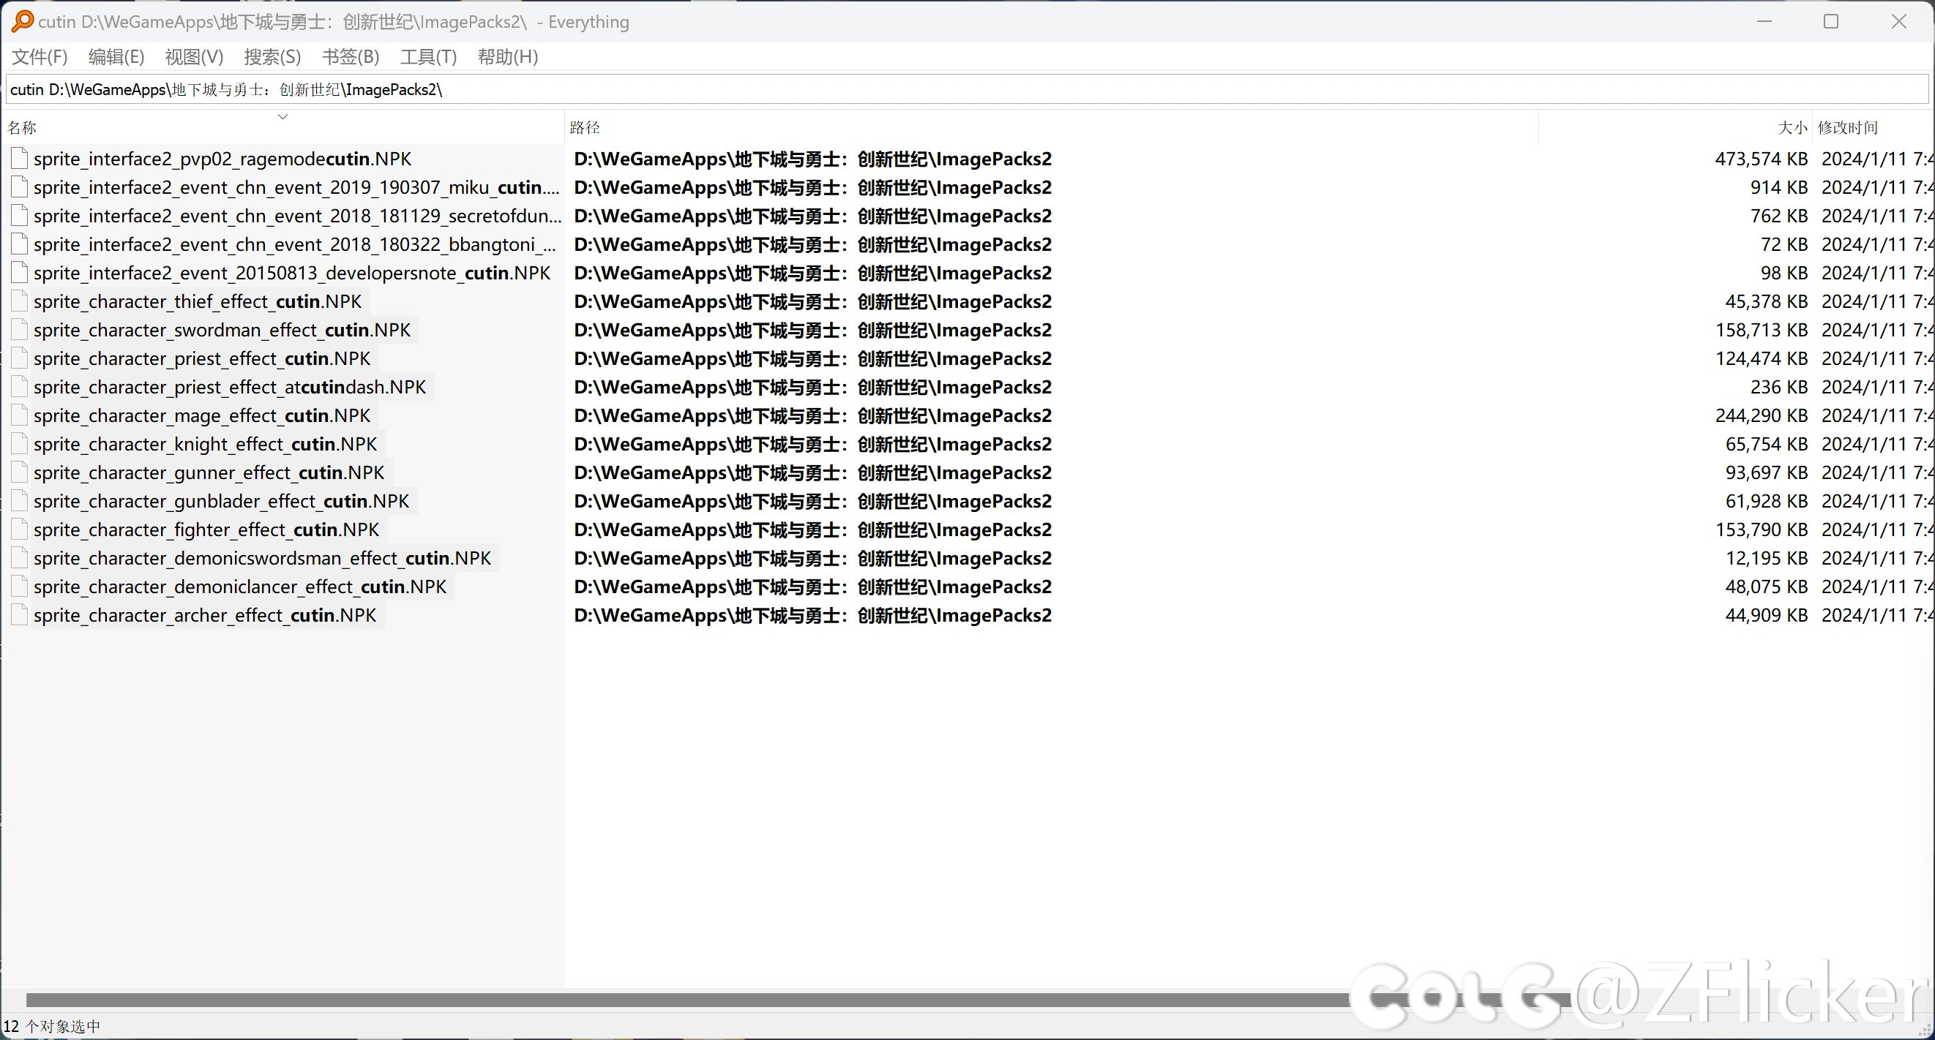
Task: Select sprite_character_fighter_effect_cutin.NPK file name
Action: click(206, 530)
